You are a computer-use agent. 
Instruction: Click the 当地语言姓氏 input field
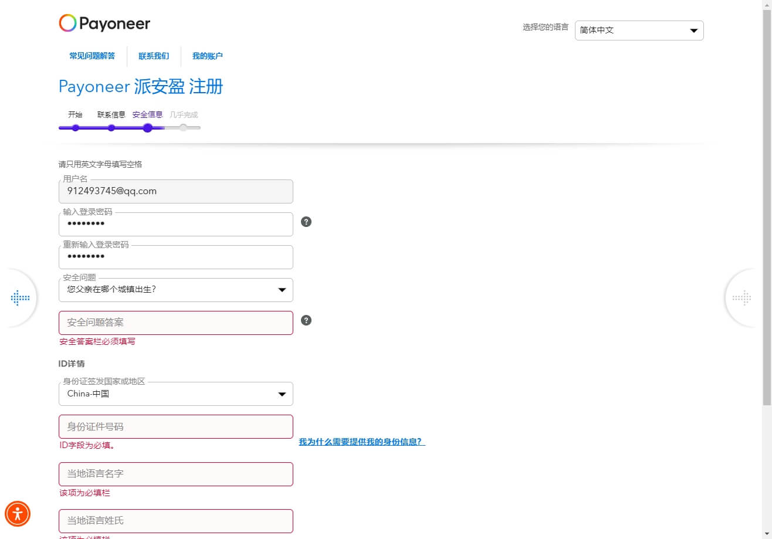point(176,521)
